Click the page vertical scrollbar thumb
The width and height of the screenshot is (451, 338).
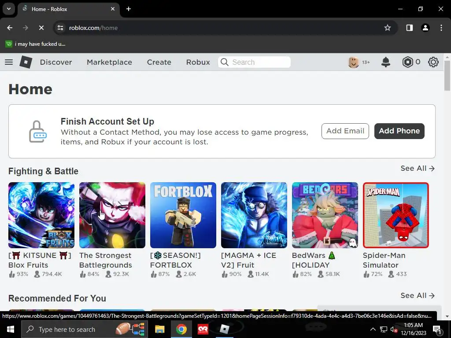(x=447, y=76)
